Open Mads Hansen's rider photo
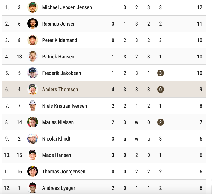Screen dimensions: 212x194 pyautogui.click(x=33, y=155)
